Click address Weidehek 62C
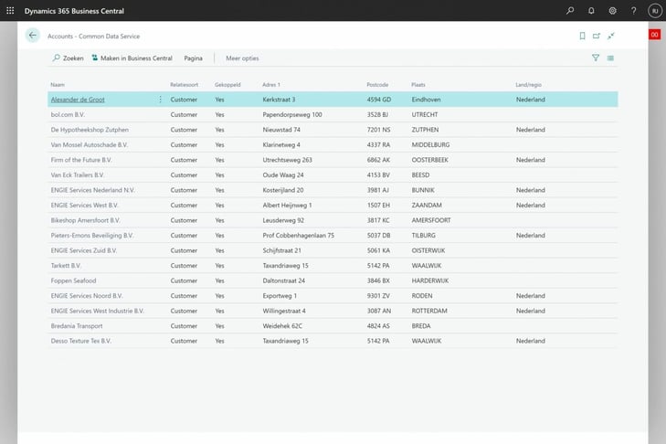 tap(282, 326)
